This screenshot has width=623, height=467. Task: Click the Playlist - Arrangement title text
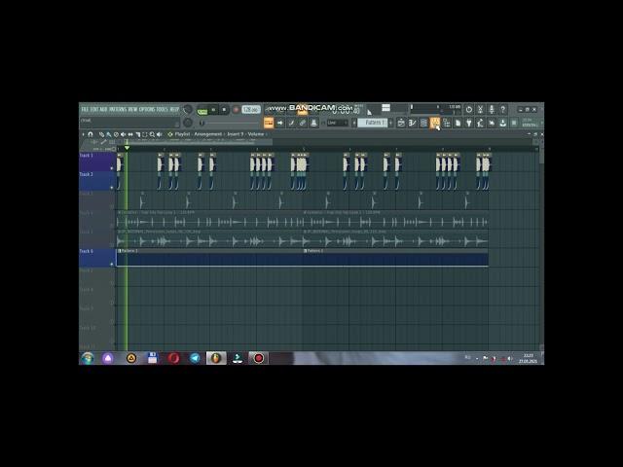click(x=199, y=134)
